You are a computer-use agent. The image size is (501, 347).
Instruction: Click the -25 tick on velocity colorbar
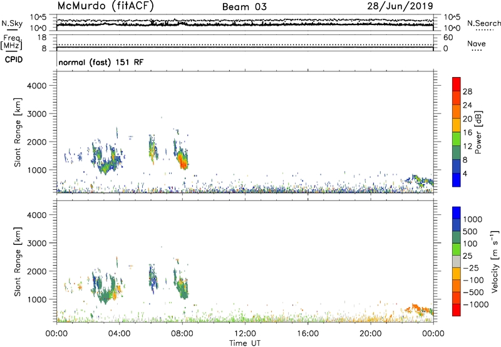click(471, 267)
